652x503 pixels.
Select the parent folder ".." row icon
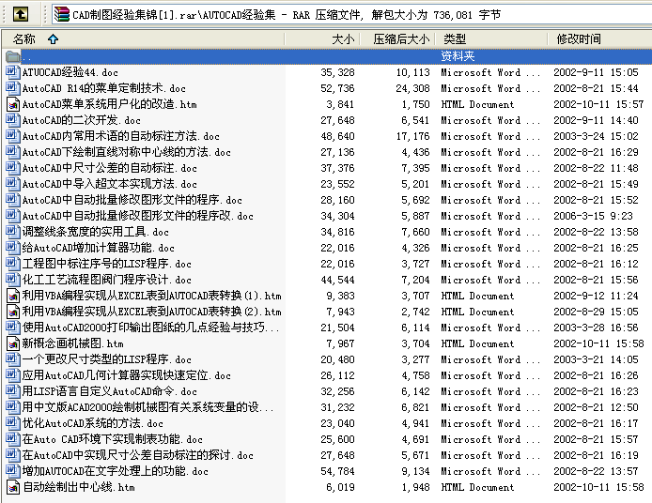click(x=13, y=56)
